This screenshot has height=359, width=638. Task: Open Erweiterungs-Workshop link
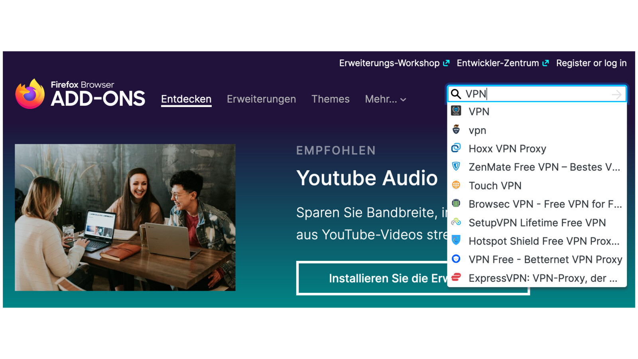point(389,63)
